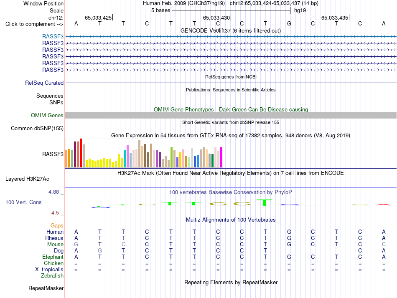Image resolution: width=397 pixels, height=298 pixels.
Task: Click the Publications: Sequences in Scientific Articles title
Action: pyautogui.click(x=231, y=90)
